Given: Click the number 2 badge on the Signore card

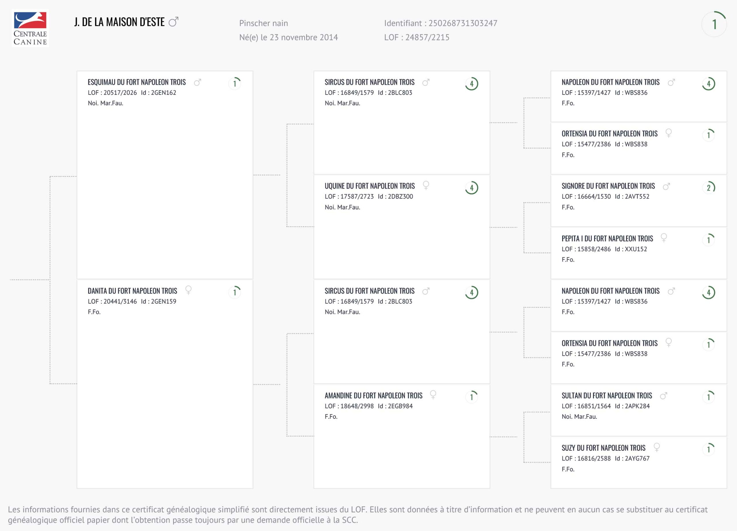Looking at the screenshot, I should pos(708,187).
